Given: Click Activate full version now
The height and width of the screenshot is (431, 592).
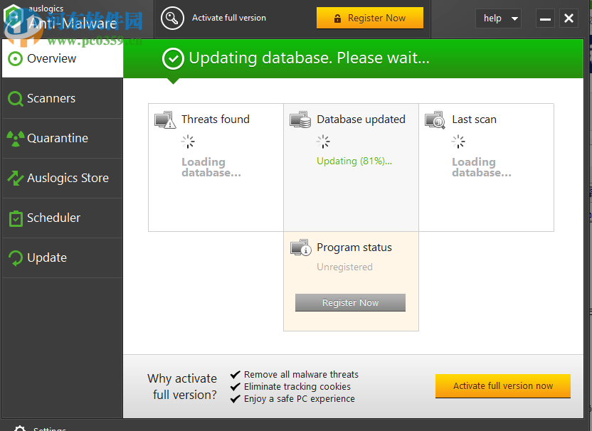Looking at the screenshot, I should 502,386.
